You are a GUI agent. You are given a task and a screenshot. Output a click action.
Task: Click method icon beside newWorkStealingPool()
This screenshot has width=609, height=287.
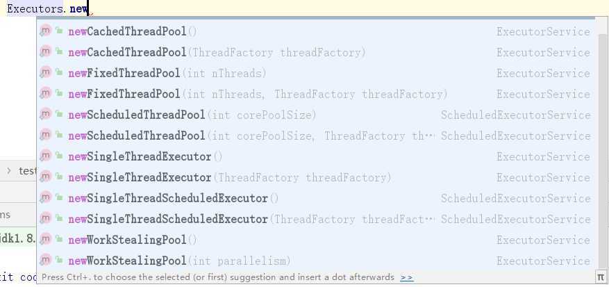coord(45,239)
